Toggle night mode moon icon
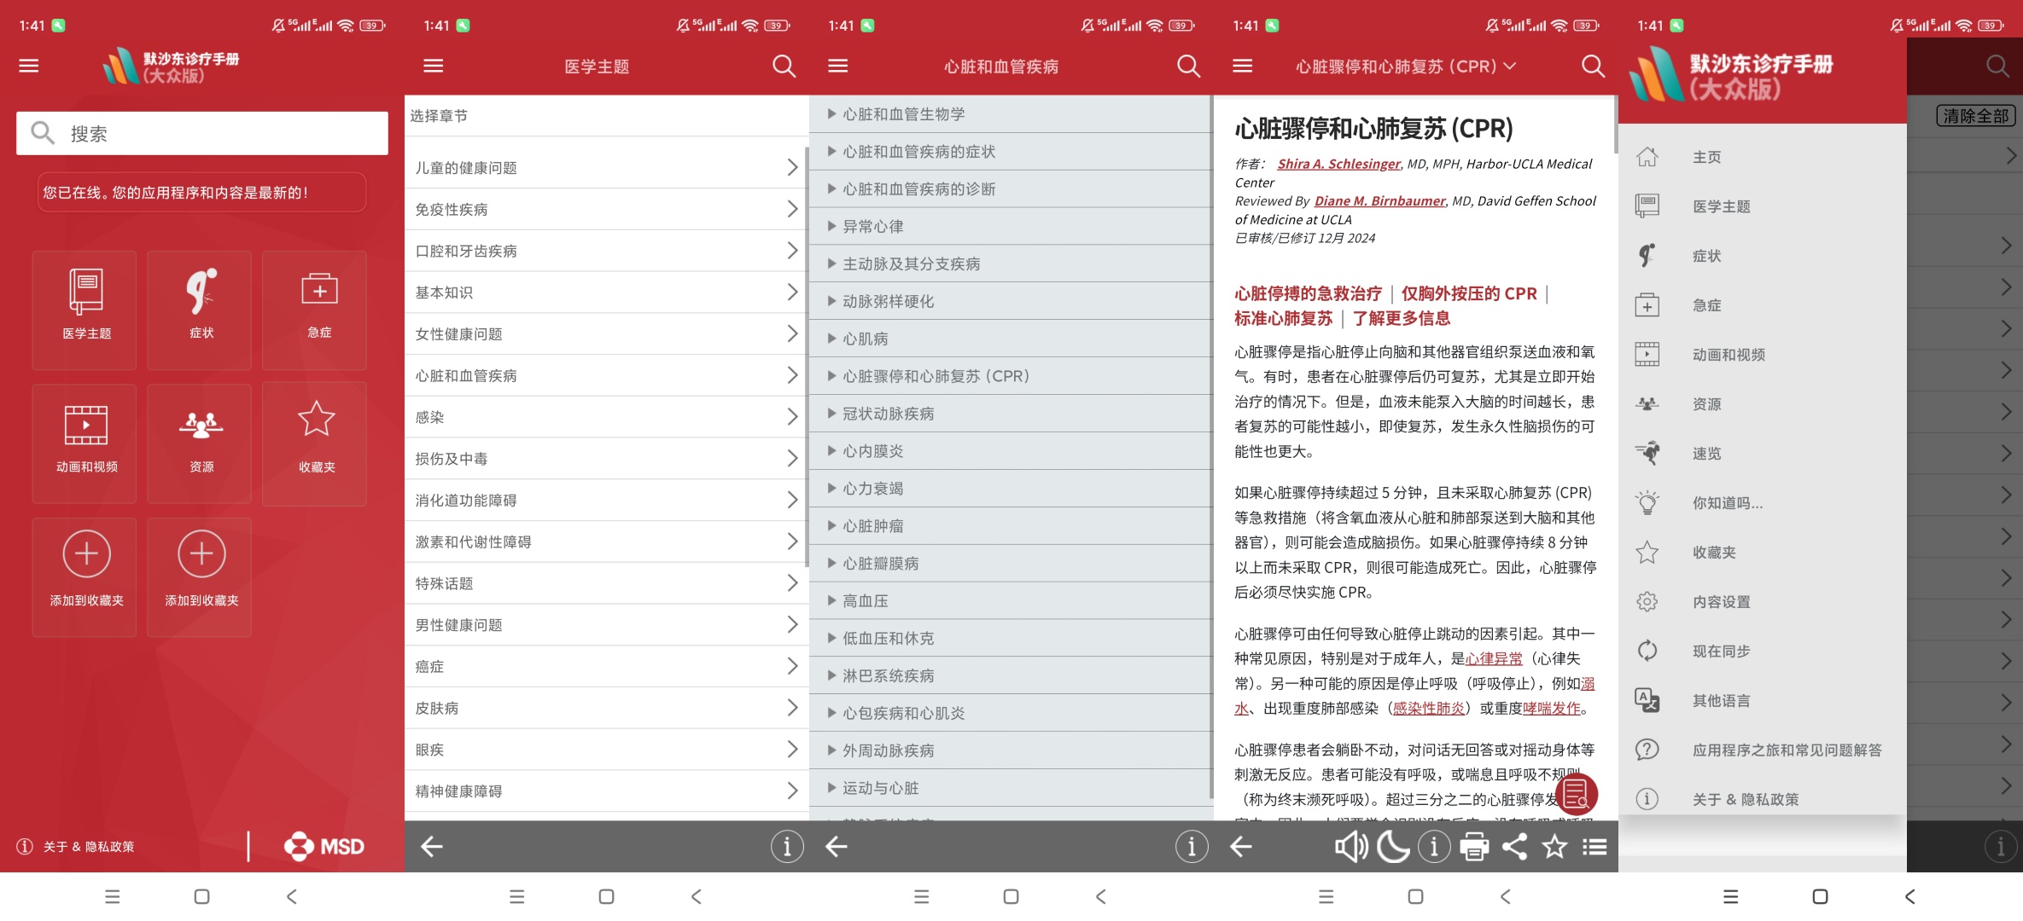Image resolution: width=2023 pixels, height=921 pixels. click(1393, 847)
